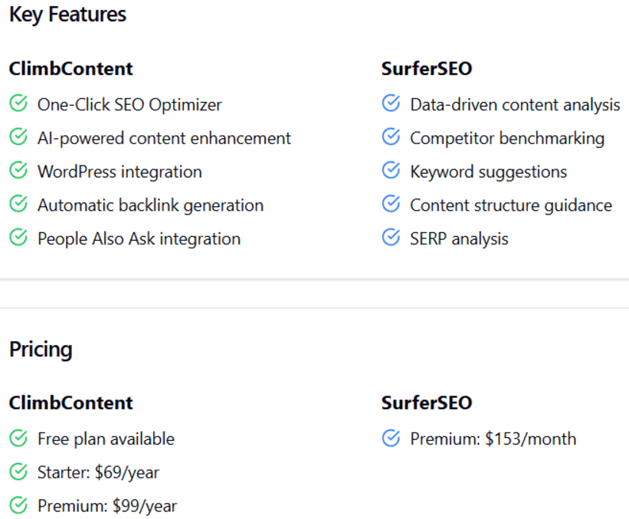Screen dimensions: 629x519
Task: Click the text Premium: $99/year
Action: (x=107, y=507)
